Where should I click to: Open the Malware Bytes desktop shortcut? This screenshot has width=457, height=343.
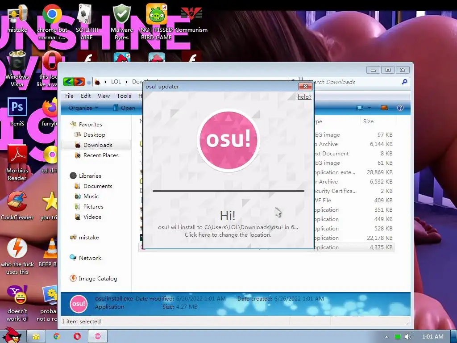click(x=121, y=22)
